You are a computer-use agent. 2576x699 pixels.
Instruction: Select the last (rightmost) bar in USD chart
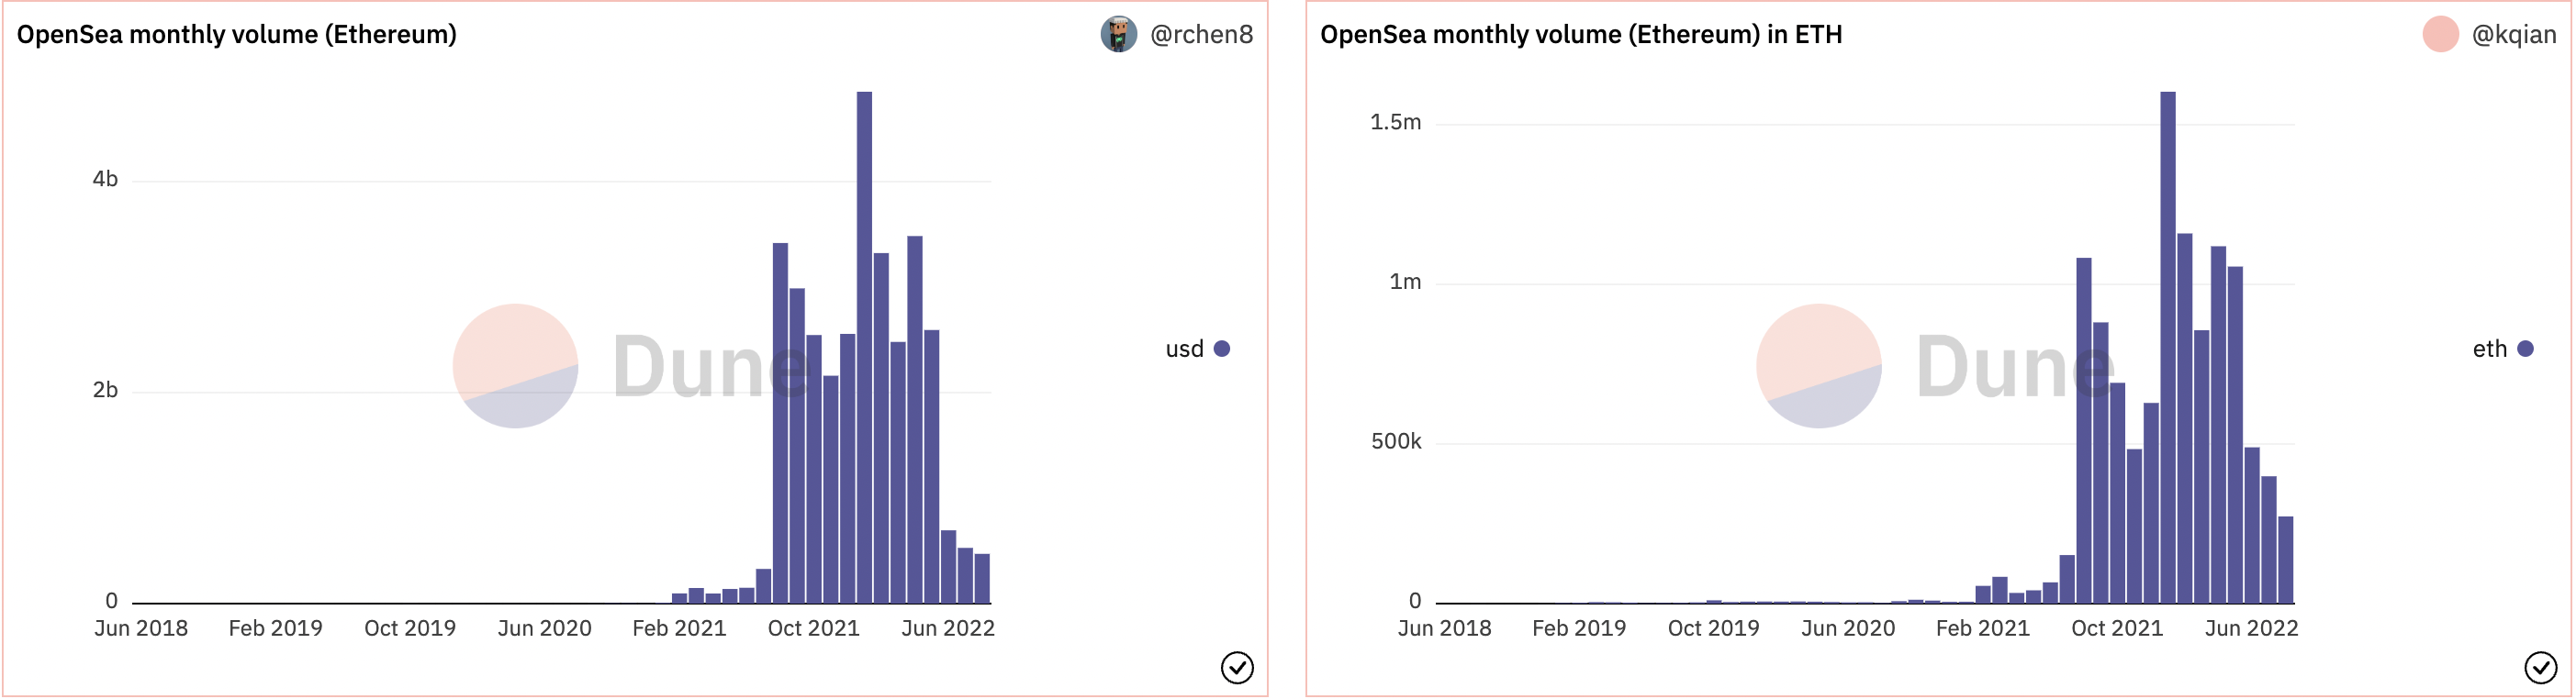(x=983, y=578)
